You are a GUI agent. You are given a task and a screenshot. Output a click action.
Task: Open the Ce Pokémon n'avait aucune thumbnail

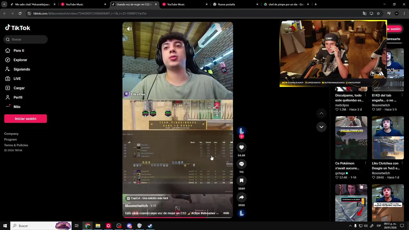coord(351,138)
